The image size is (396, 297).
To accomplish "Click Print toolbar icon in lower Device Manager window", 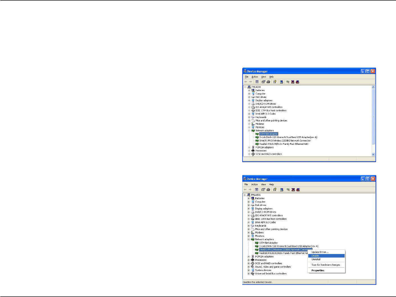I will click(x=268, y=190).
